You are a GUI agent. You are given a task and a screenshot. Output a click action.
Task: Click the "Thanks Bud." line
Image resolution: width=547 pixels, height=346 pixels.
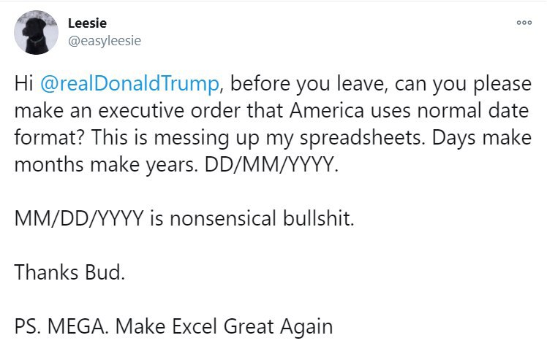click(69, 272)
